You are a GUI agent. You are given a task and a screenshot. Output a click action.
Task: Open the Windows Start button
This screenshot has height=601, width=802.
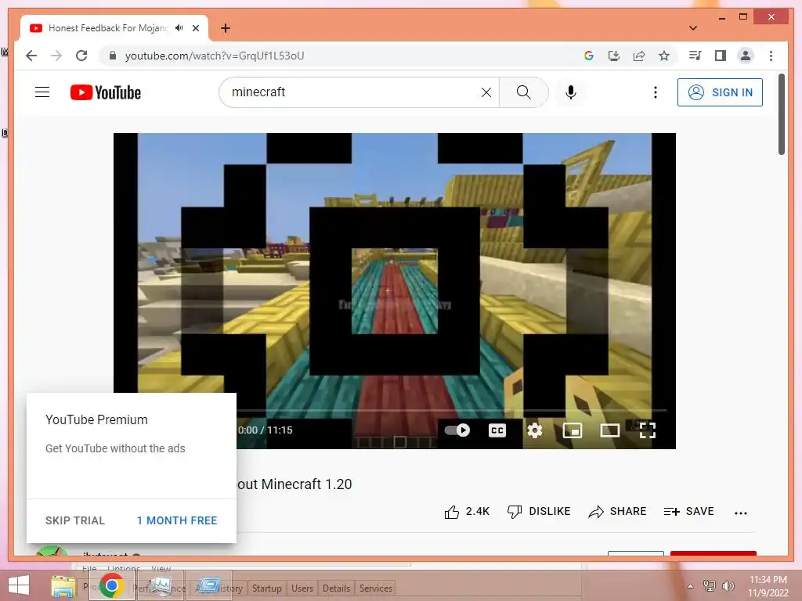click(19, 585)
